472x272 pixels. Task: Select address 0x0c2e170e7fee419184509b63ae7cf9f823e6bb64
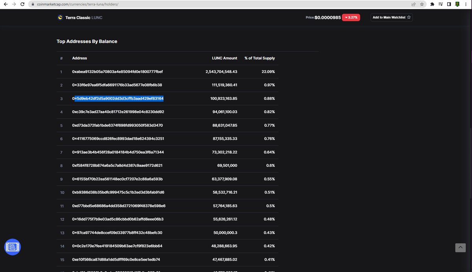(x=117, y=246)
